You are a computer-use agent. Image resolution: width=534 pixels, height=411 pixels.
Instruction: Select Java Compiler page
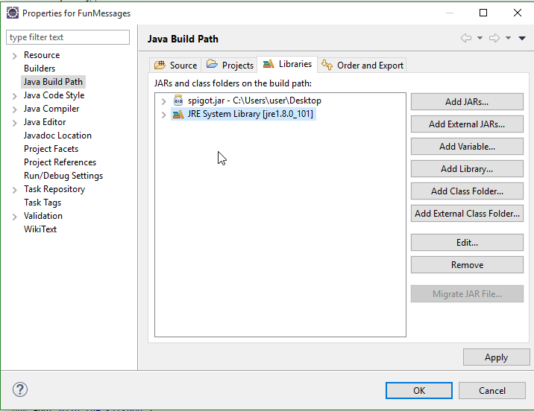click(x=51, y=109)
